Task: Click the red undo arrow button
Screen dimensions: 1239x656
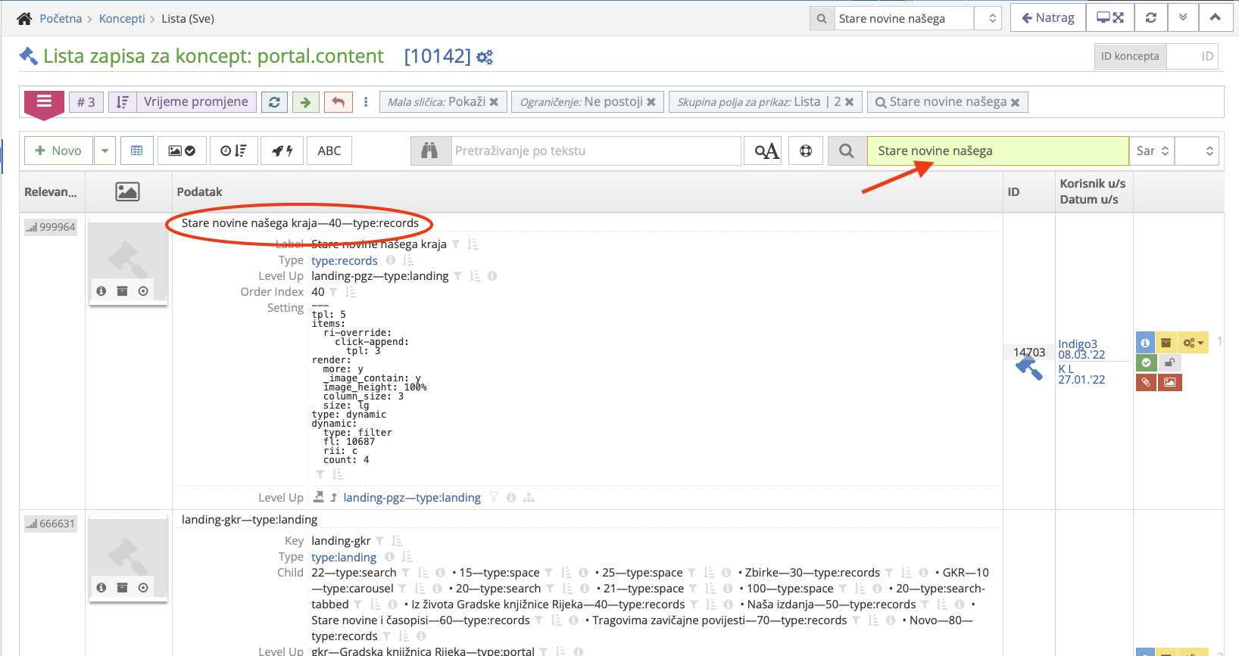Action: (339, 102)
